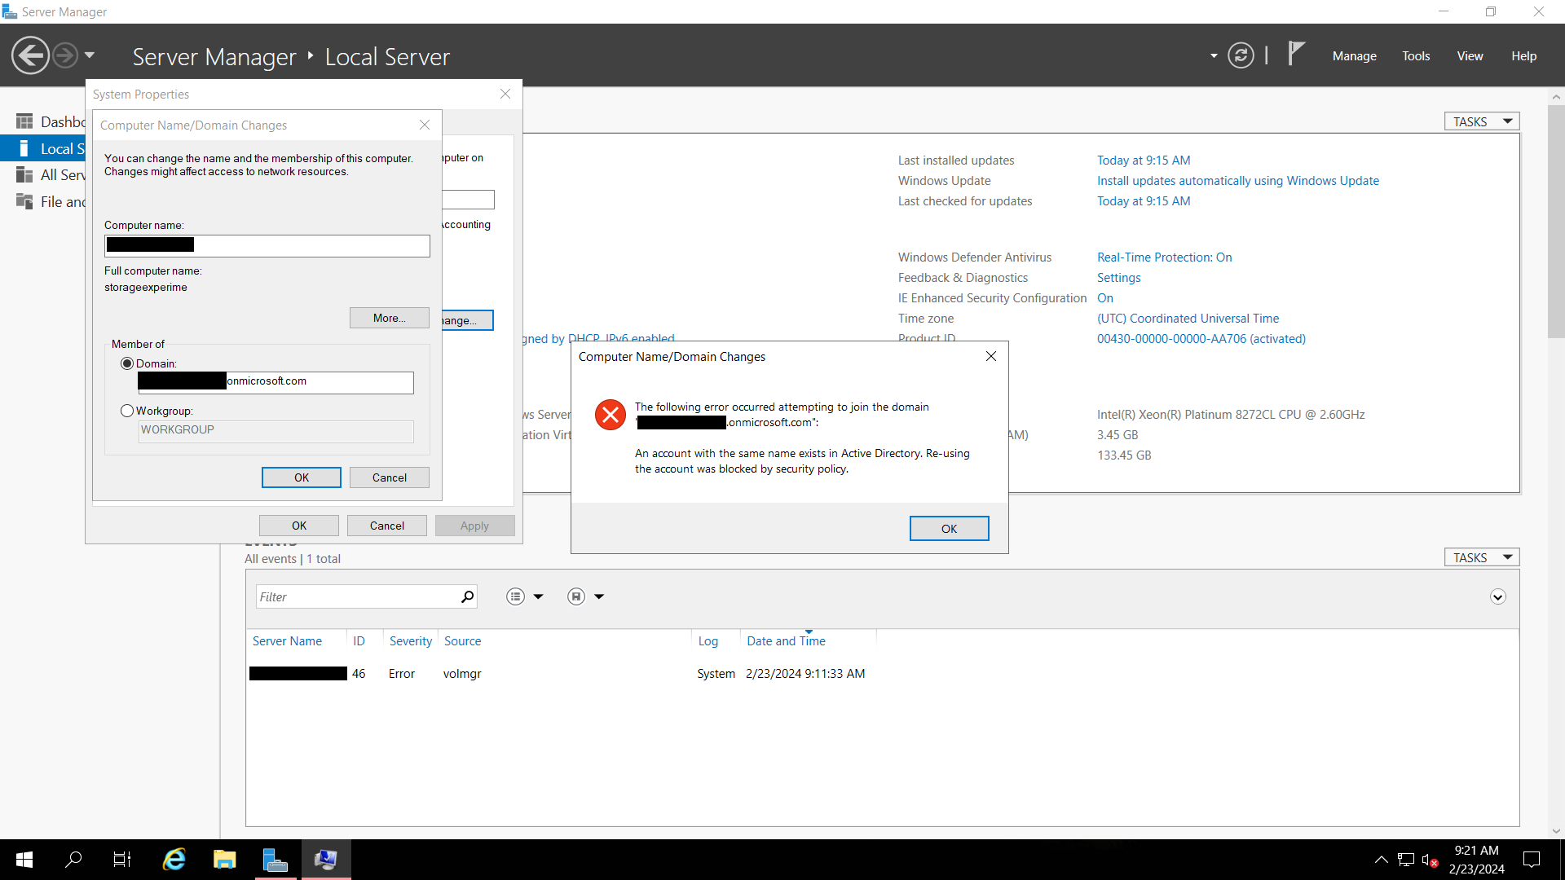Open notifications via the flag icon
The width and height of the screenshot is (1565, 880).
click(x=1295, y=53)
